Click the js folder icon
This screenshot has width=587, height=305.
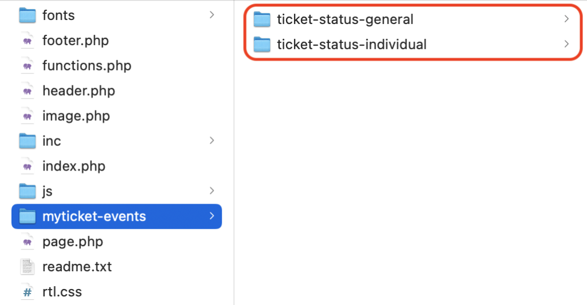pos(28,191)
